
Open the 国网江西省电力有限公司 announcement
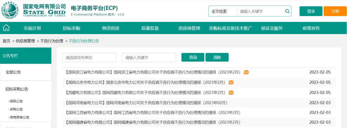[x=153, y=113]
